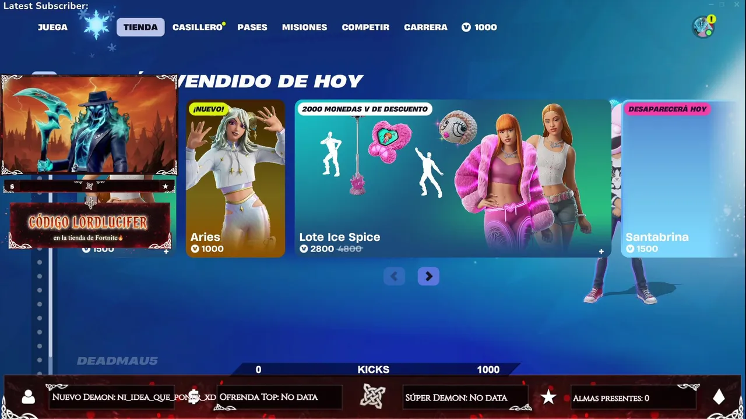Click the Latest Subscriber label
The width and height of the screenshot is (746, 419).
[x=46, y=6]
